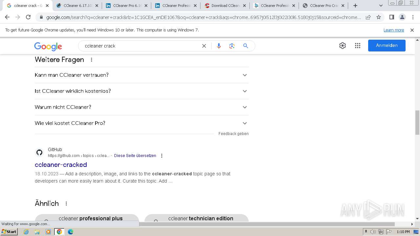Screen dimensions: 420x236
Task: Expand 'Wie viel kostet CCleaner Pro?' question
Action: [142, 123]
